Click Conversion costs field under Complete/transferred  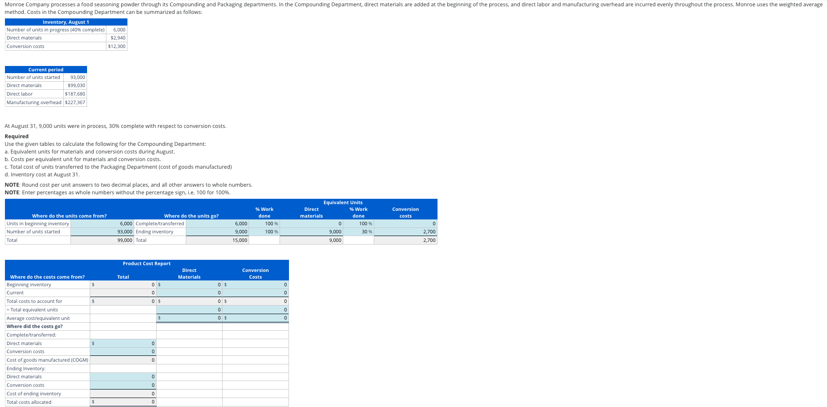click(123, 351)
